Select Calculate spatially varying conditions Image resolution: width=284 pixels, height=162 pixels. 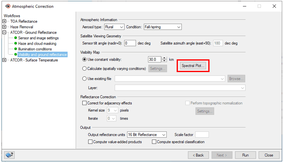click(84, 68)
